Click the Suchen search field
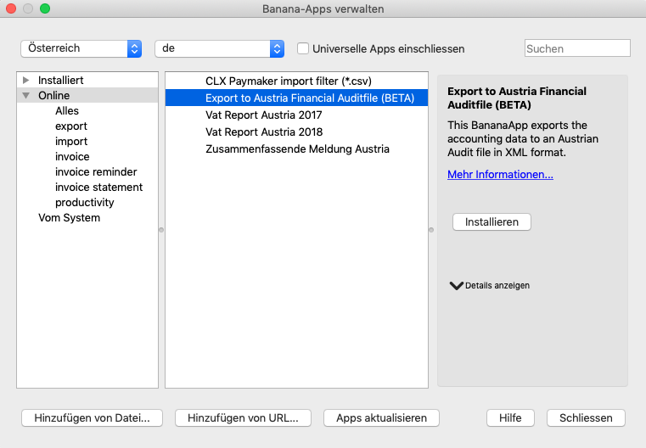The image size is (646, 448). (577, 48)
